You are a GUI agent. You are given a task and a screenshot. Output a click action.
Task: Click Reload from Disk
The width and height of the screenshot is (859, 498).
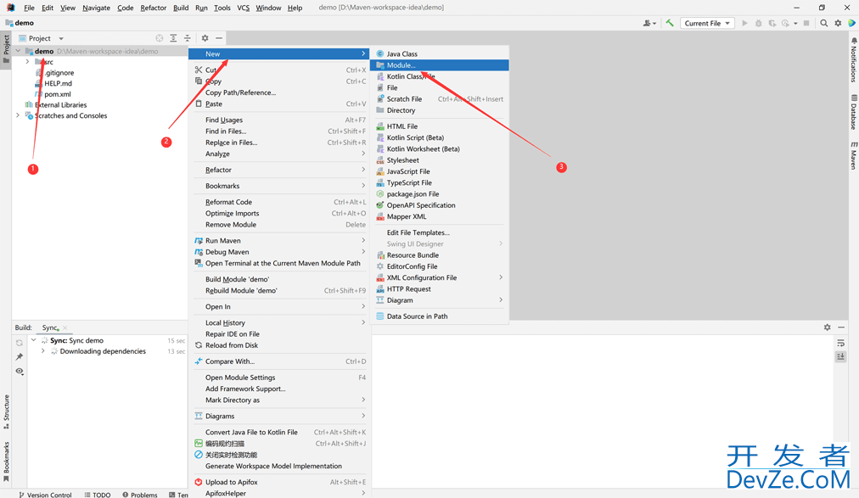coord(279,345)
